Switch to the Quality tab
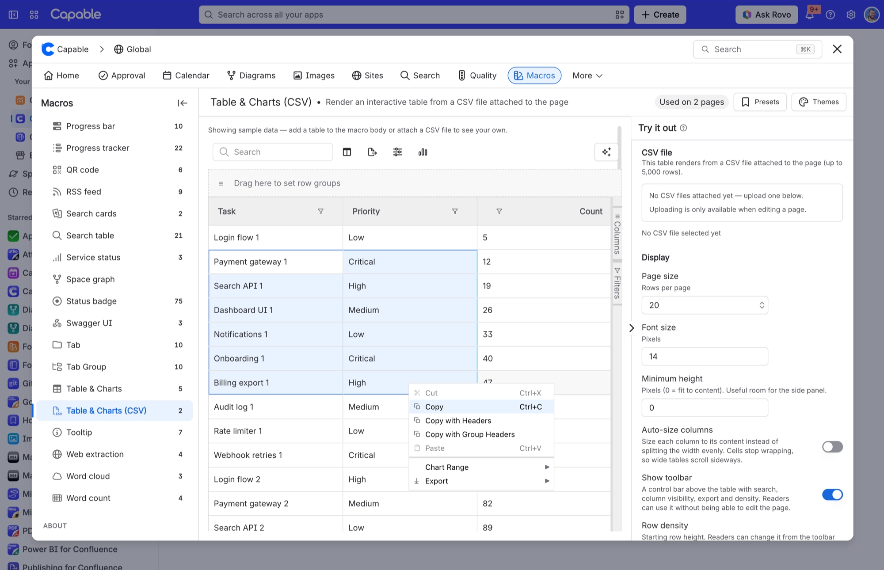This screenshot has width=884, height=570. pyautogui.click(x=477, y=76)
